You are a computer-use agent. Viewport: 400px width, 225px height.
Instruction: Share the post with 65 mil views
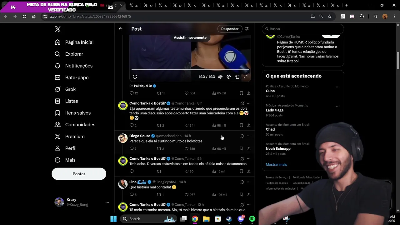pyautogui.click(x=248, y=93)
